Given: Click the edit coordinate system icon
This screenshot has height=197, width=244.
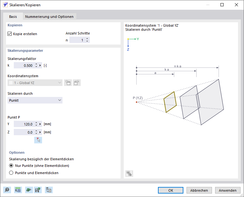Looking at the screenshot, I should (77, 83).
